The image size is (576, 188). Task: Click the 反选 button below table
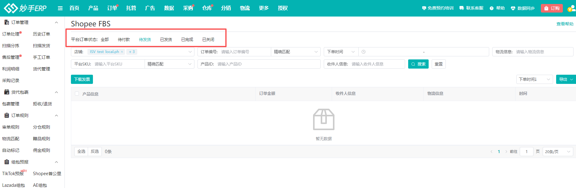click(x=95, y=152)
